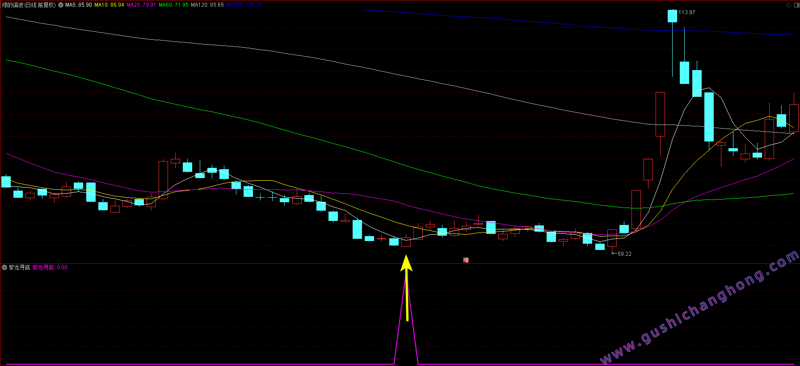Click the diamond icon at top right
The image size is (800, 366).
pos(788,5)
